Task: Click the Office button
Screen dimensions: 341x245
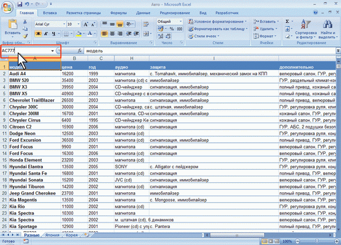Action: tap(7, 7)
